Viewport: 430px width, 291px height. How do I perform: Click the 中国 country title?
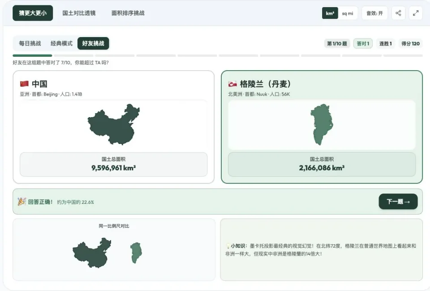[x=39, y=84]
